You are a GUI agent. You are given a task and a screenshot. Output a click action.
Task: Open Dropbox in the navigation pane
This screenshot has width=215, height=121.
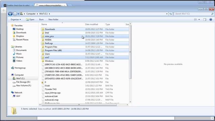(20, 36)
